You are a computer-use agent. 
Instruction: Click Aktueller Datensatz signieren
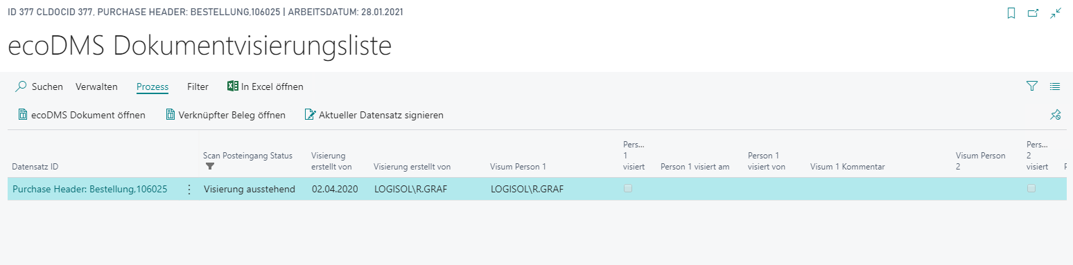tap(374, 115)
